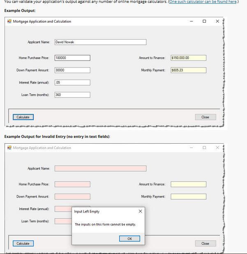
Task: Click the Close button in the first window
Action: [205, 117]
